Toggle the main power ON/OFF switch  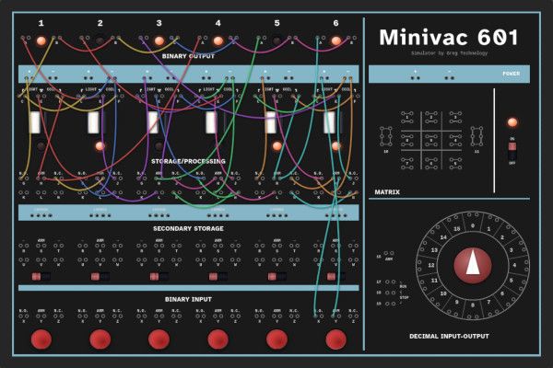(512, 149)
